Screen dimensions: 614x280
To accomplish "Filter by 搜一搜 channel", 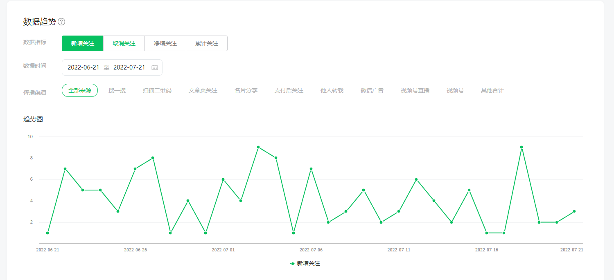I will click(x=117, y=90).
